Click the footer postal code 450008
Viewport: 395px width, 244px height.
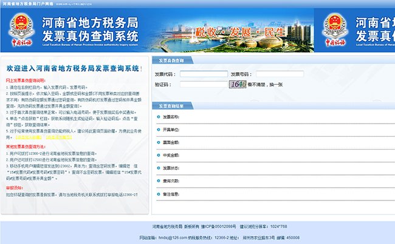[x=292, y=238]
